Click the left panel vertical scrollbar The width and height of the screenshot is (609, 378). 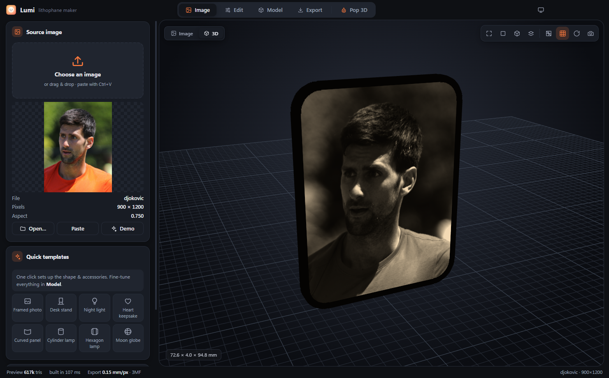point(156,165)
